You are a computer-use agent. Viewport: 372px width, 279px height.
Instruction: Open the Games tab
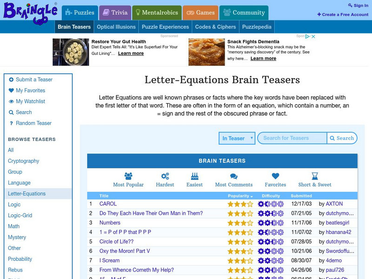coord(200,13)
